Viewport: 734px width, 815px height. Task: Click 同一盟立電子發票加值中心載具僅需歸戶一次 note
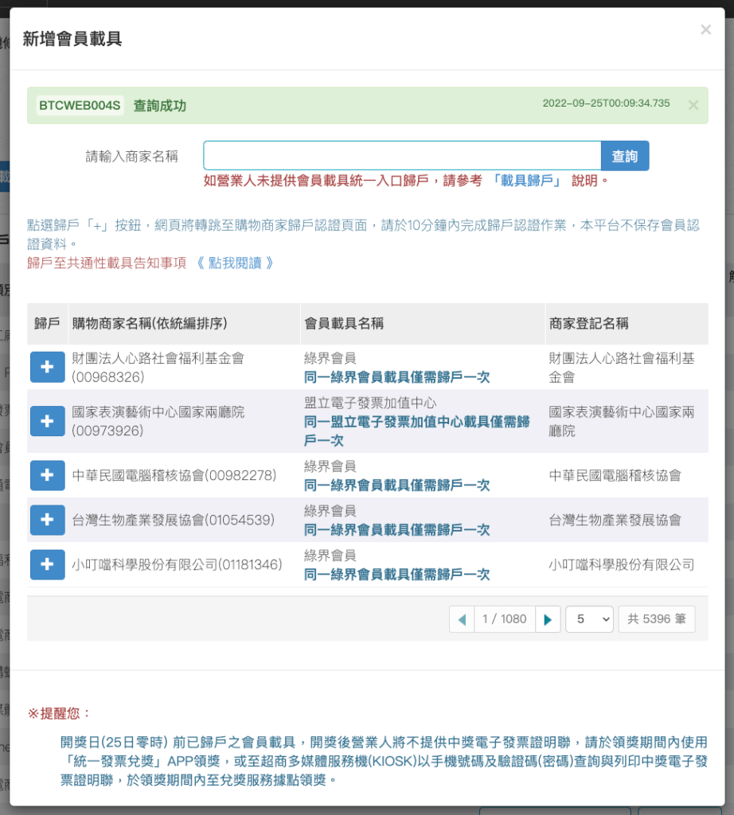417,431
